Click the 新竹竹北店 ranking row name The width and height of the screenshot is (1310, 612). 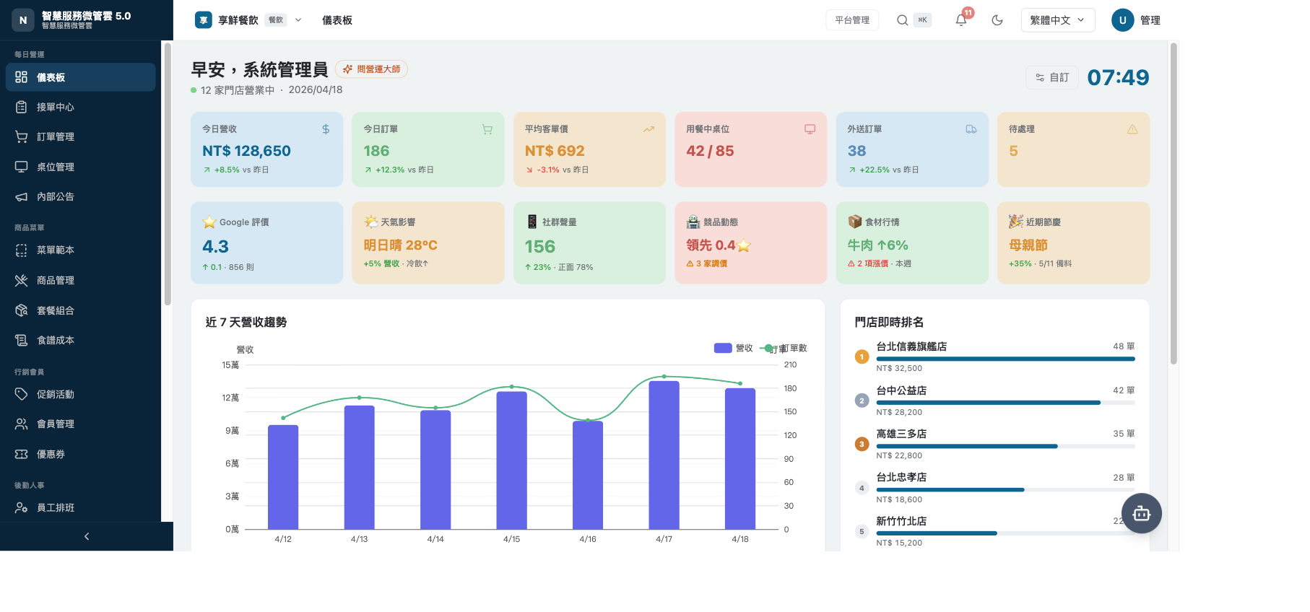click(x=901, y=521)
